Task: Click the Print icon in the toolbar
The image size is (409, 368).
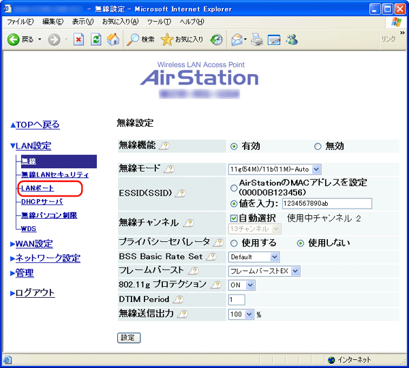Action: click(x=257, y=40)
